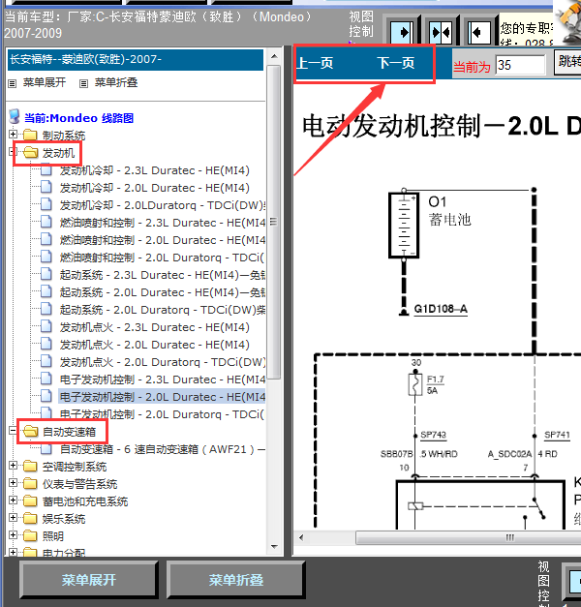Open 发动机点火 - 2.0L Duratorq - TDCi(DW)
This screenshot has height=607, width=581.
pyautogui.click(x=163, y=362)
